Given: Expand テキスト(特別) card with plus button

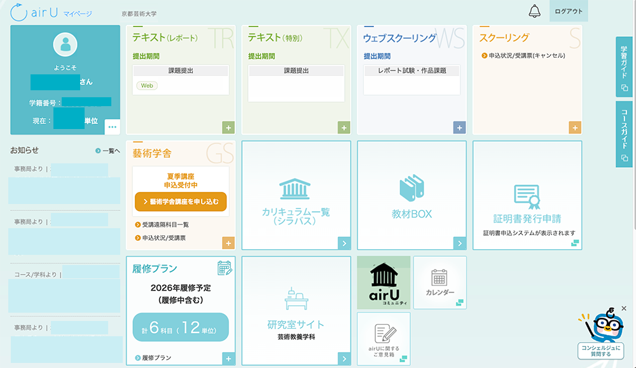Looking at the screenshot, I should pyautogui.click(x=344, y=128).
